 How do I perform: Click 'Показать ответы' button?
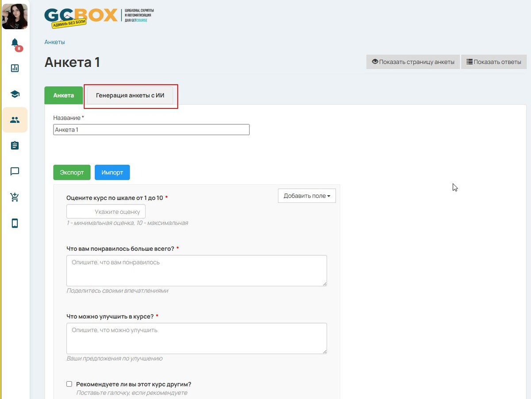494,62
